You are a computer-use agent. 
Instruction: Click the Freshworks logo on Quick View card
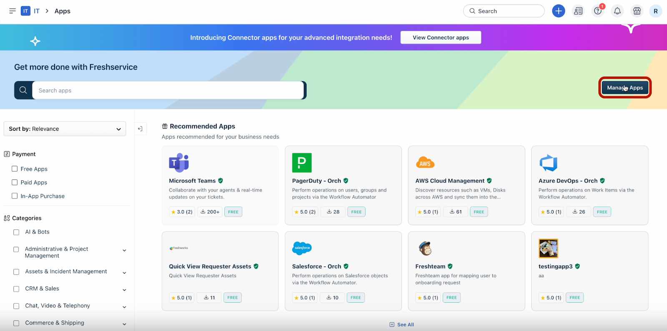[x=179, y=248]
